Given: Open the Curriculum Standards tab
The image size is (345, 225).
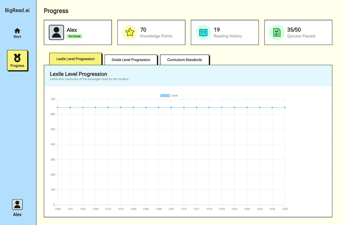Looking at the screenshot, I should (185, 60).
